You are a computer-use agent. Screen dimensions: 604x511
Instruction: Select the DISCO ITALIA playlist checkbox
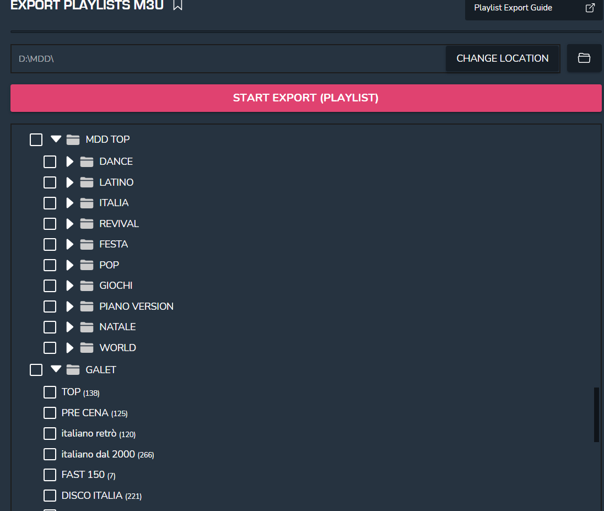pyautogui.click(x=50, y=496)
